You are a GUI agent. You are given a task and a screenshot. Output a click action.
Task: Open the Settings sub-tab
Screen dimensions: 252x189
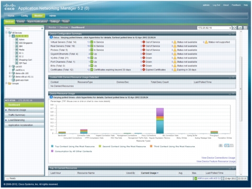(55, 21)
